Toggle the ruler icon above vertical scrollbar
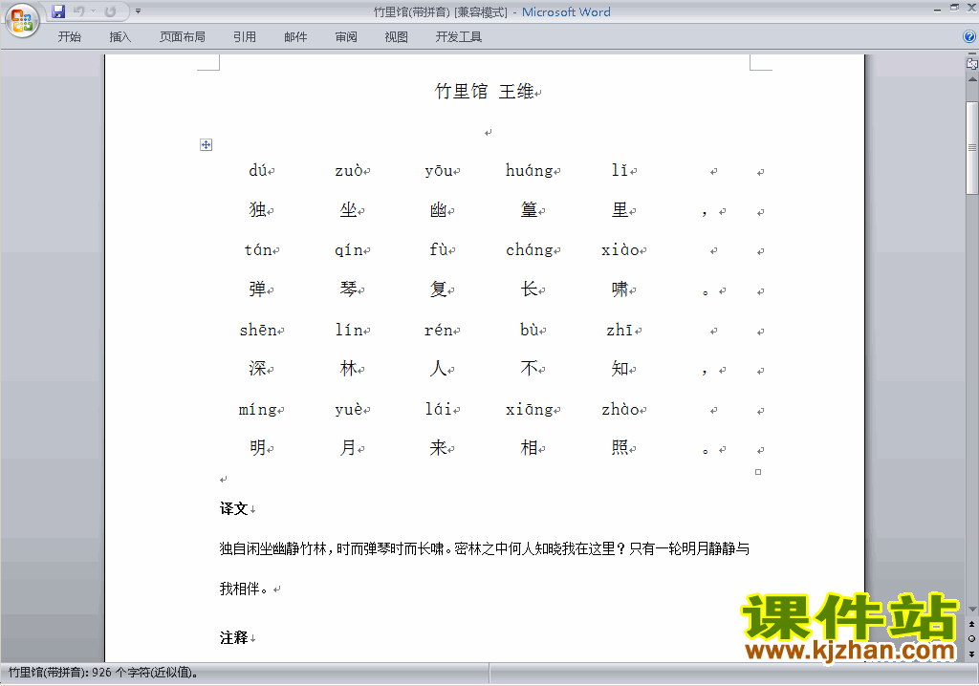The height and width of the screenshot is (686, 979). point(972,64)
